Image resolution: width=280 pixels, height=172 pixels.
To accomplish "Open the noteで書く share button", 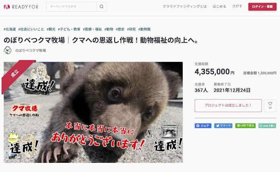I will (x=267, y=126).
